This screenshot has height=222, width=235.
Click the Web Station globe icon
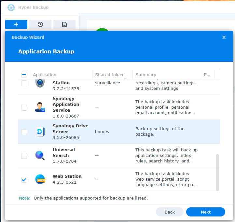pos(40,179)
